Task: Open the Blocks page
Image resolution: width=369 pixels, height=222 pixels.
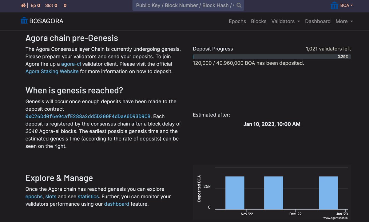Action: coord(259,21)
